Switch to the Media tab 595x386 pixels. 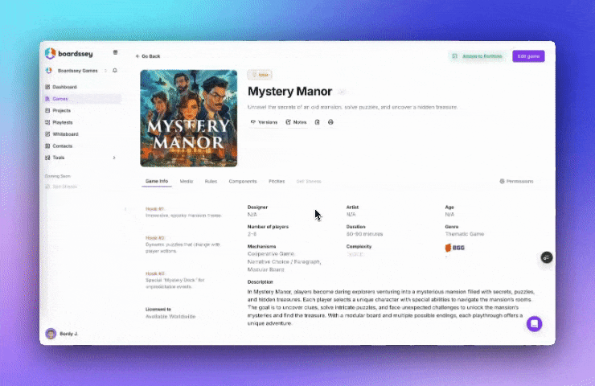click(x=187, y=182)
